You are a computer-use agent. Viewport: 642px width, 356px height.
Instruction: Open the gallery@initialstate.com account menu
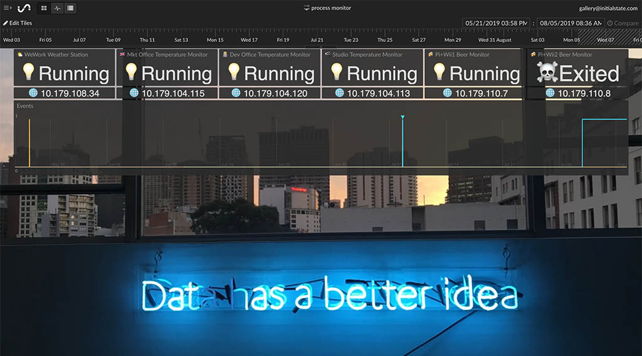point(608,8)
